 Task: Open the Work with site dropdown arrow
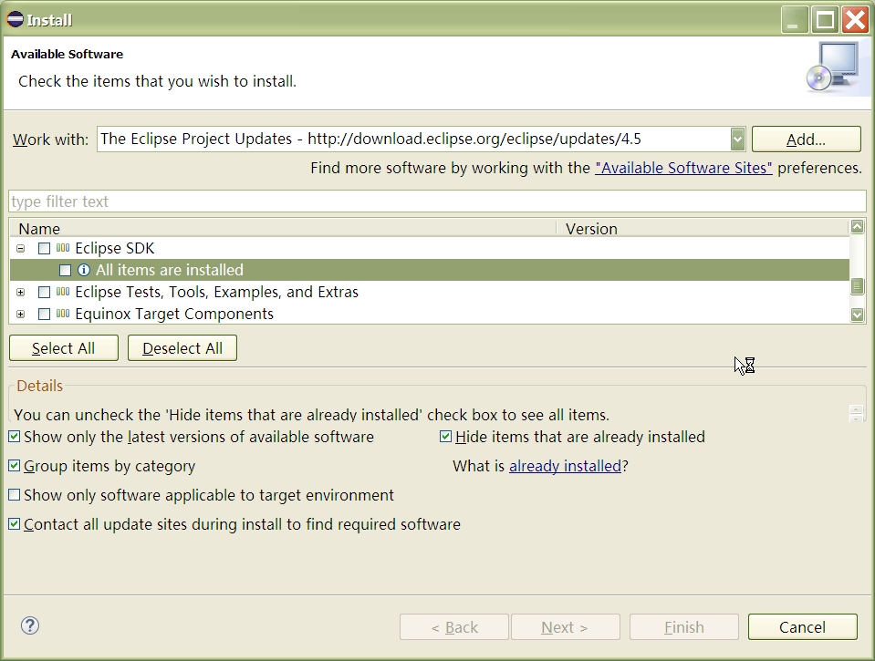coord(737,139)
